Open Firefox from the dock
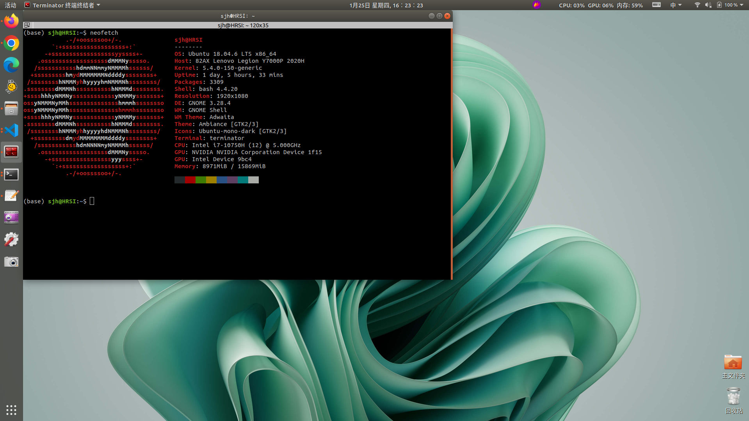Image resolution: width=749 pixels, height=421 pixels. [11, 21]
